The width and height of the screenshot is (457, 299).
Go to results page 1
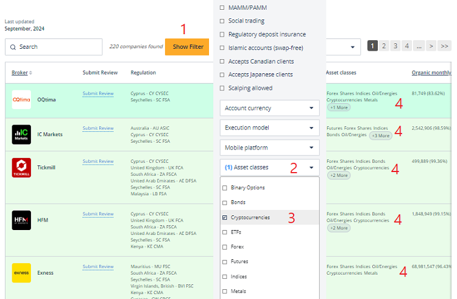pyautogui.click(x=372, y=46)
